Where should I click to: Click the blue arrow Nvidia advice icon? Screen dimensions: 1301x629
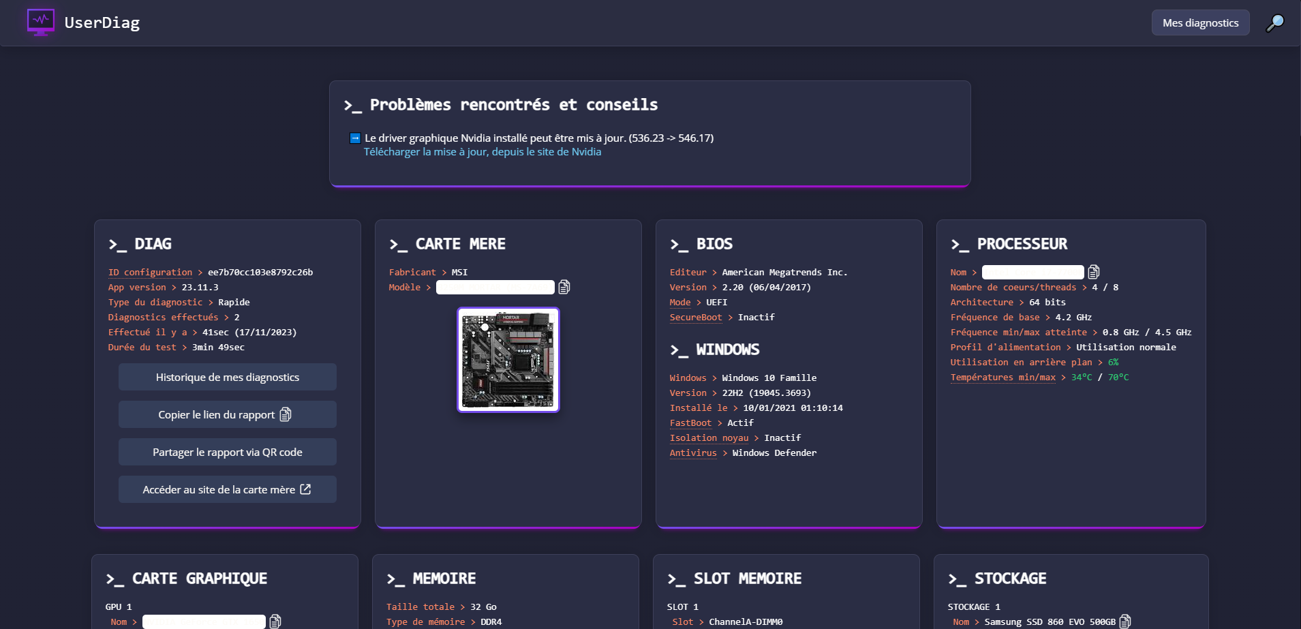point(355,138)
